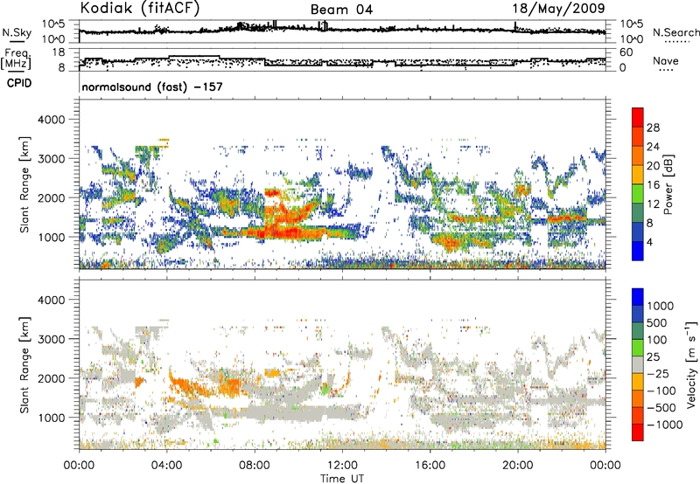Viewport: 700px width, 484px height.
Task: Click the Slant Range title beside the power panel
Action: pos(24,184)
